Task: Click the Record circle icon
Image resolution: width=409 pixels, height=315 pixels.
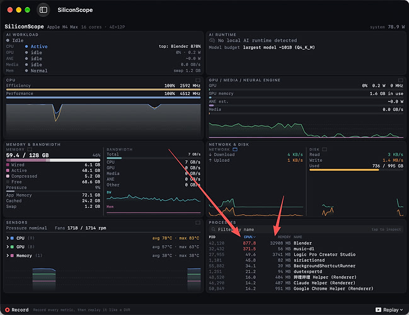Action: point(8,310)
